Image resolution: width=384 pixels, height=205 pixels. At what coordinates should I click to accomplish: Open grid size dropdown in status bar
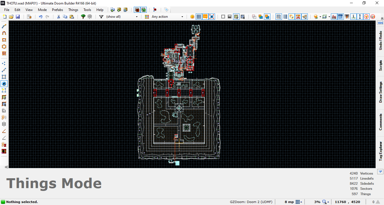(299, 202)
